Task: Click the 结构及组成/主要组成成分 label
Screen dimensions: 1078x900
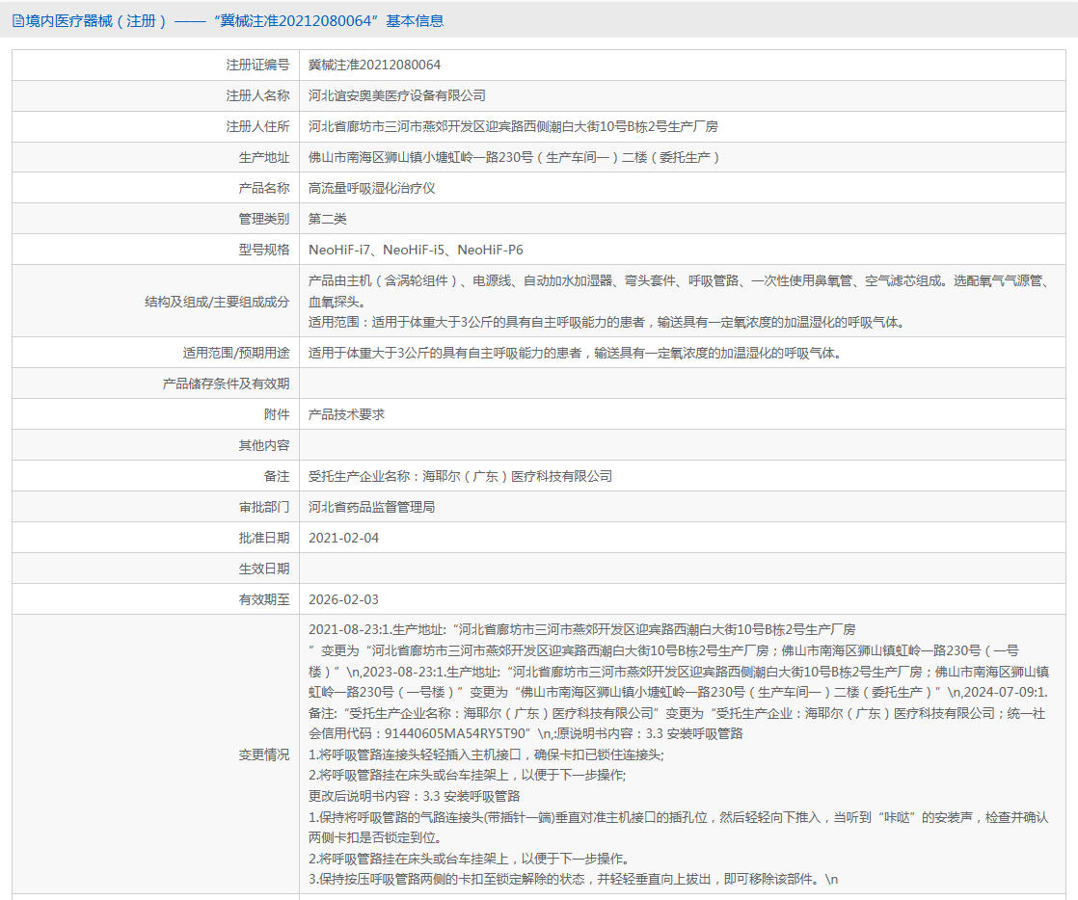Action: [217, 302]
